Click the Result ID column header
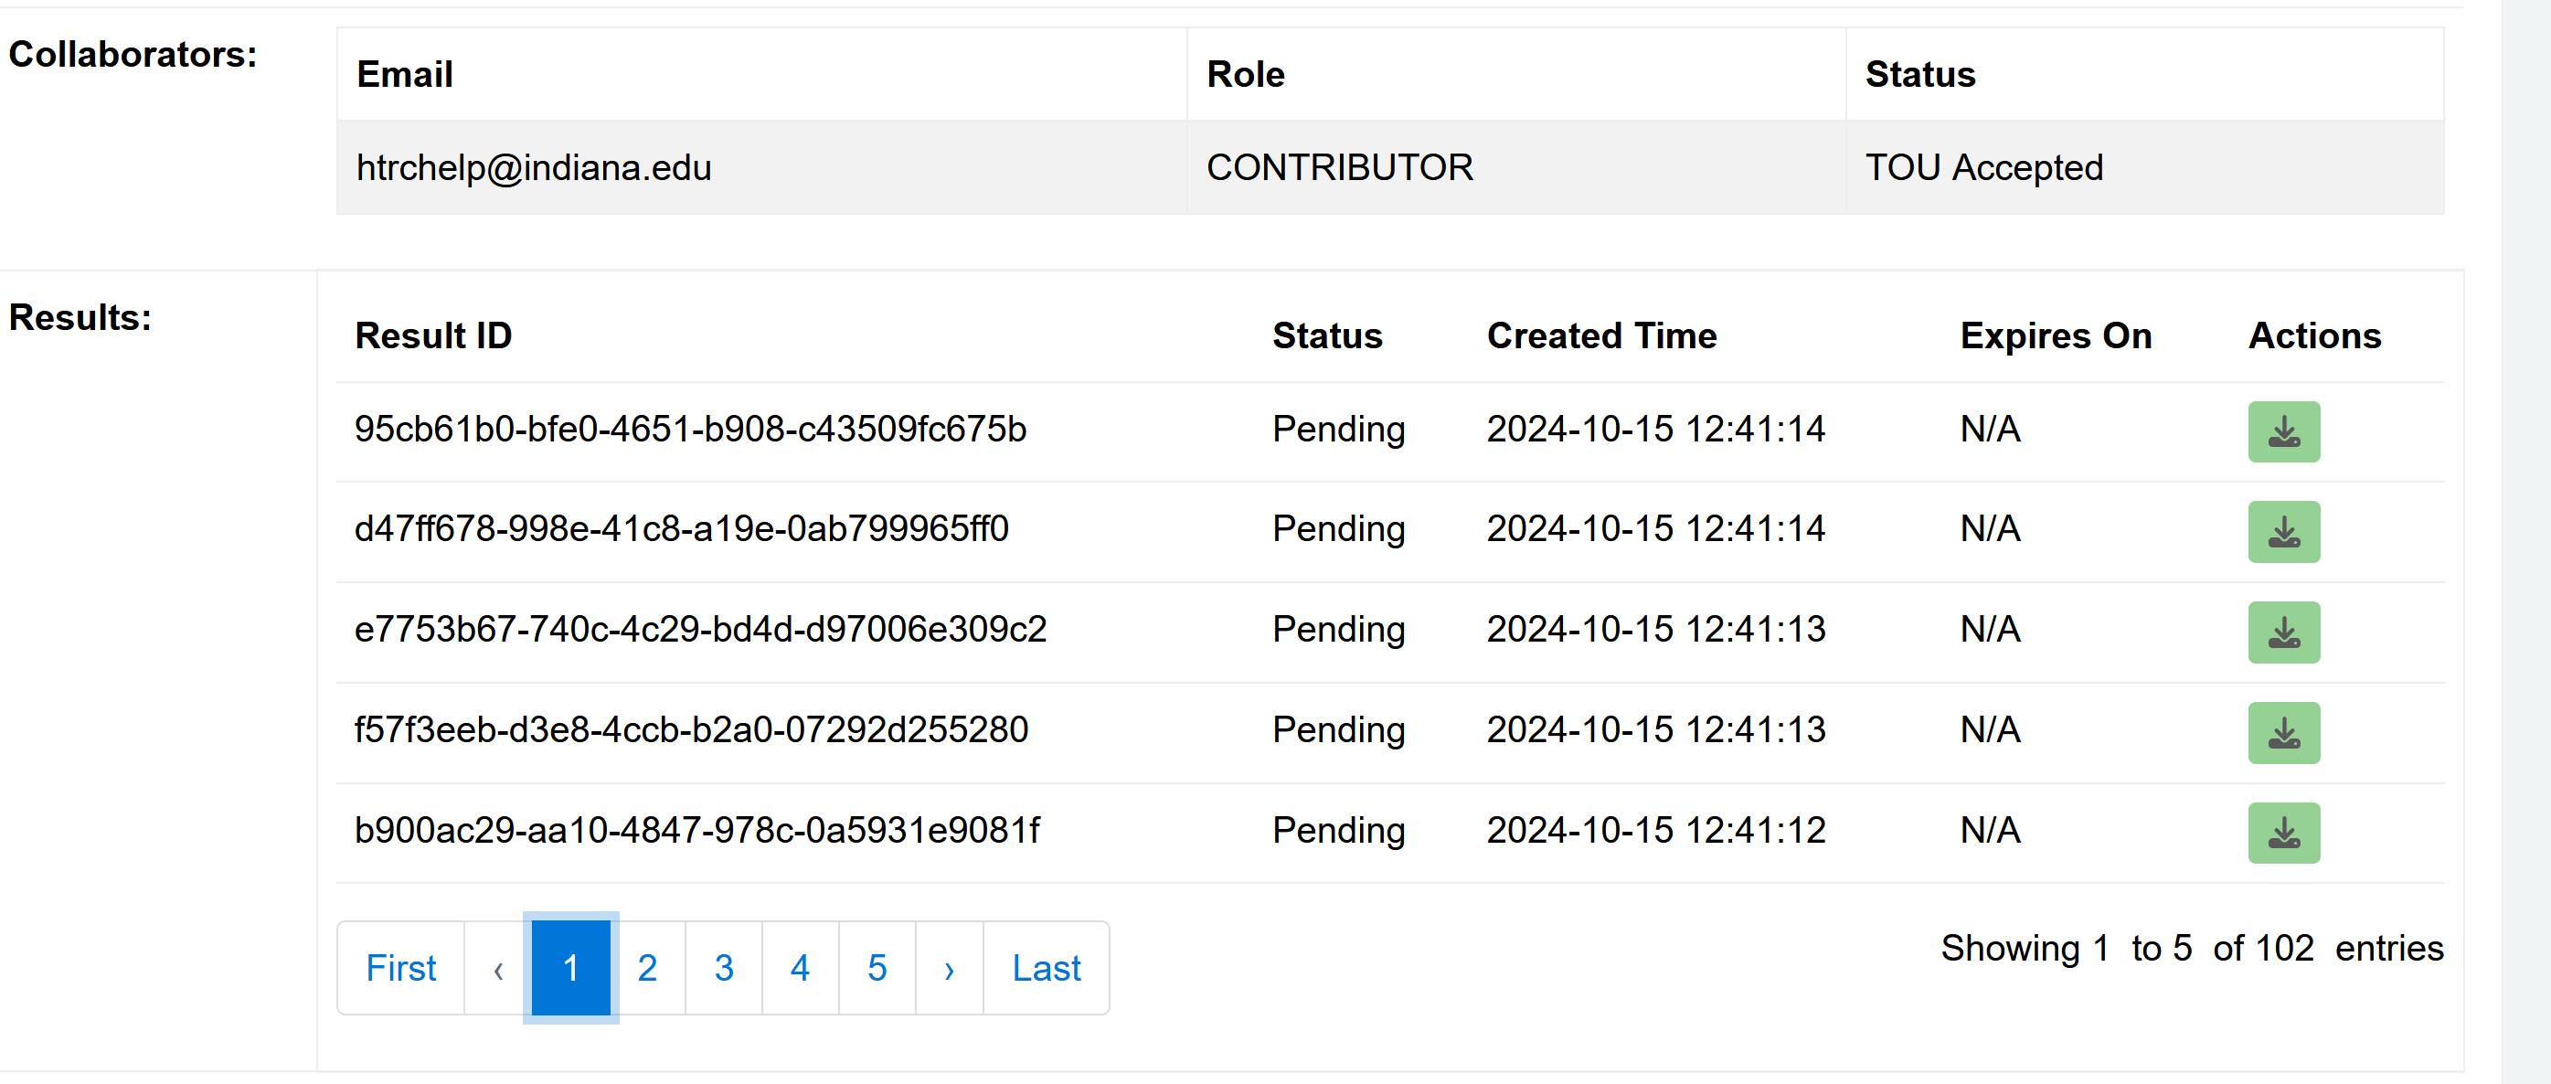Screen dimensions: 2551x1084 click(432, 335)
